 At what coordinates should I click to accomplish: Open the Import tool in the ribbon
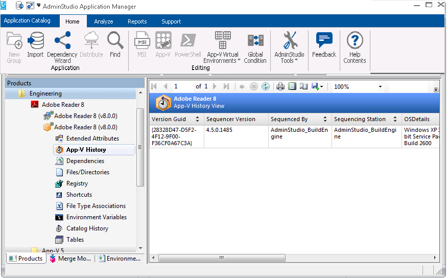[35, 45]
